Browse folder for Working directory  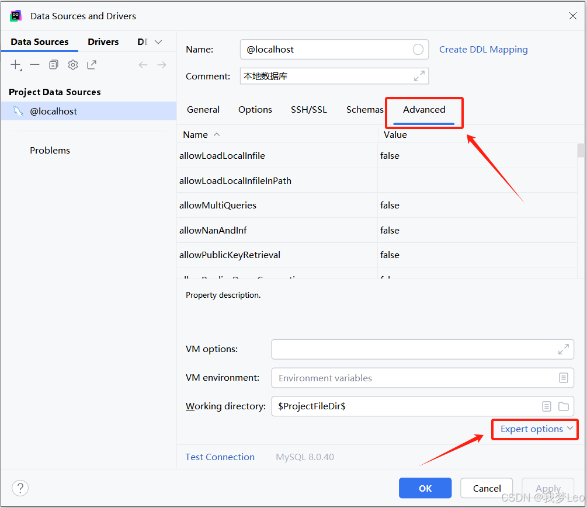coord(564,406)
